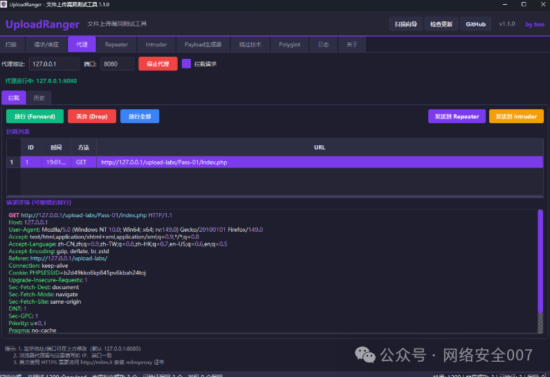Click the Pragma: no-cache line

pos(33,330)
